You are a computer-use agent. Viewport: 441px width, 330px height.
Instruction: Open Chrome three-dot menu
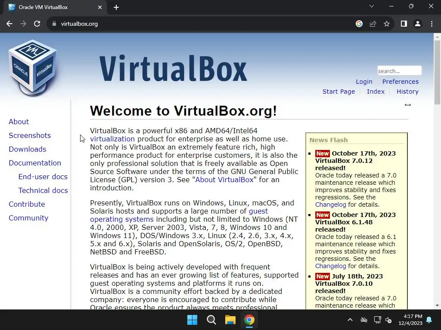click(x=432, y=24)
